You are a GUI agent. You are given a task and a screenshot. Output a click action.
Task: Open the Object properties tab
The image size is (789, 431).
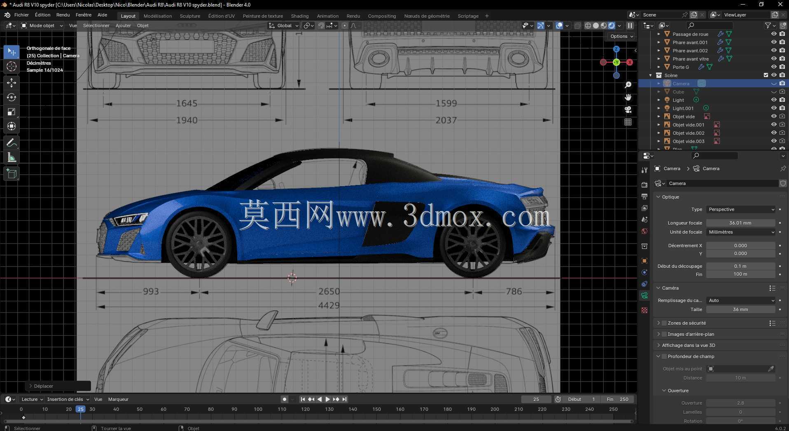point(644,261)
